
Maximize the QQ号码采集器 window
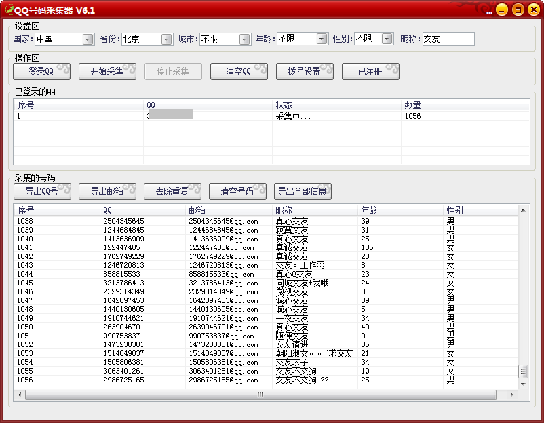(518, 9)
